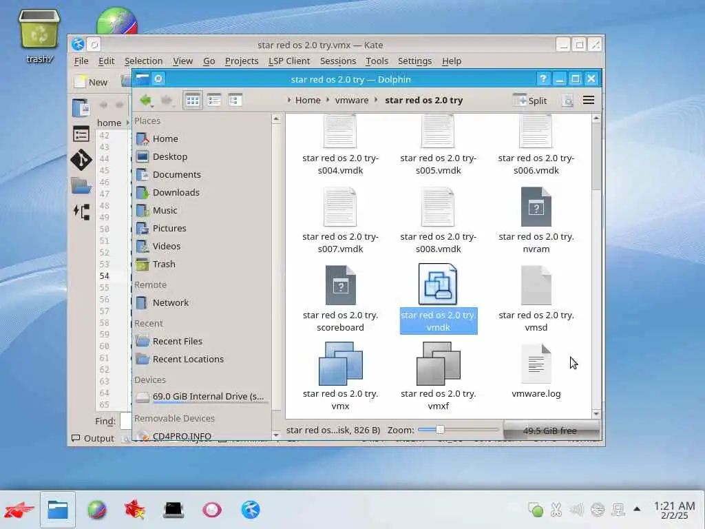Select the star red os 2.0 try.vmx file
This screenshot has width=705, height=529.
point(340,377)
